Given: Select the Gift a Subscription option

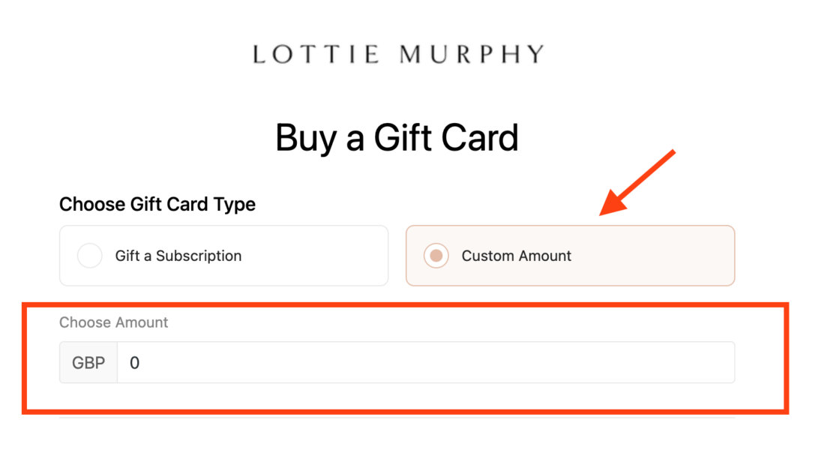Looking at the screenshot, I should click(x=223, y=256).
